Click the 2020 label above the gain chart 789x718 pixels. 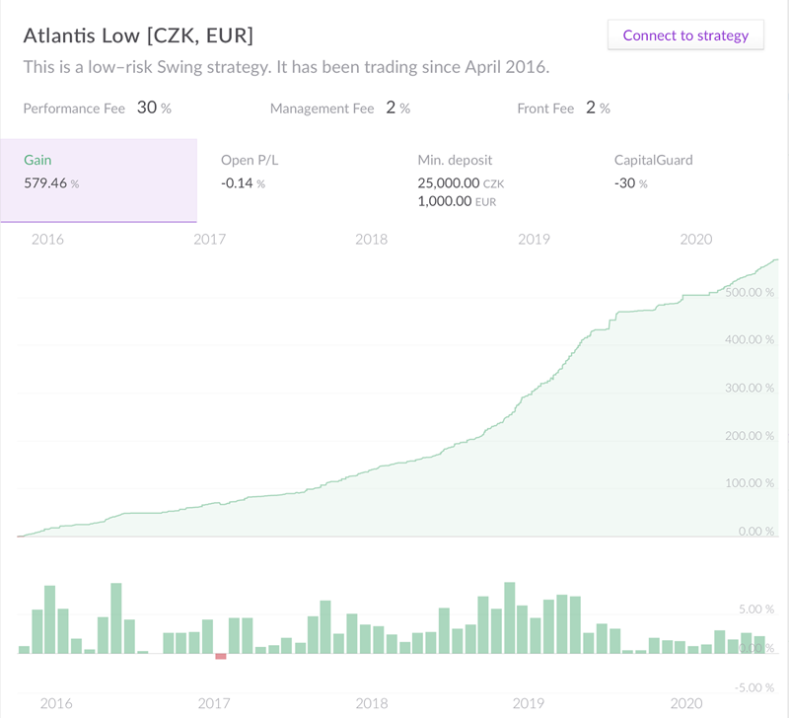point(696,239)
